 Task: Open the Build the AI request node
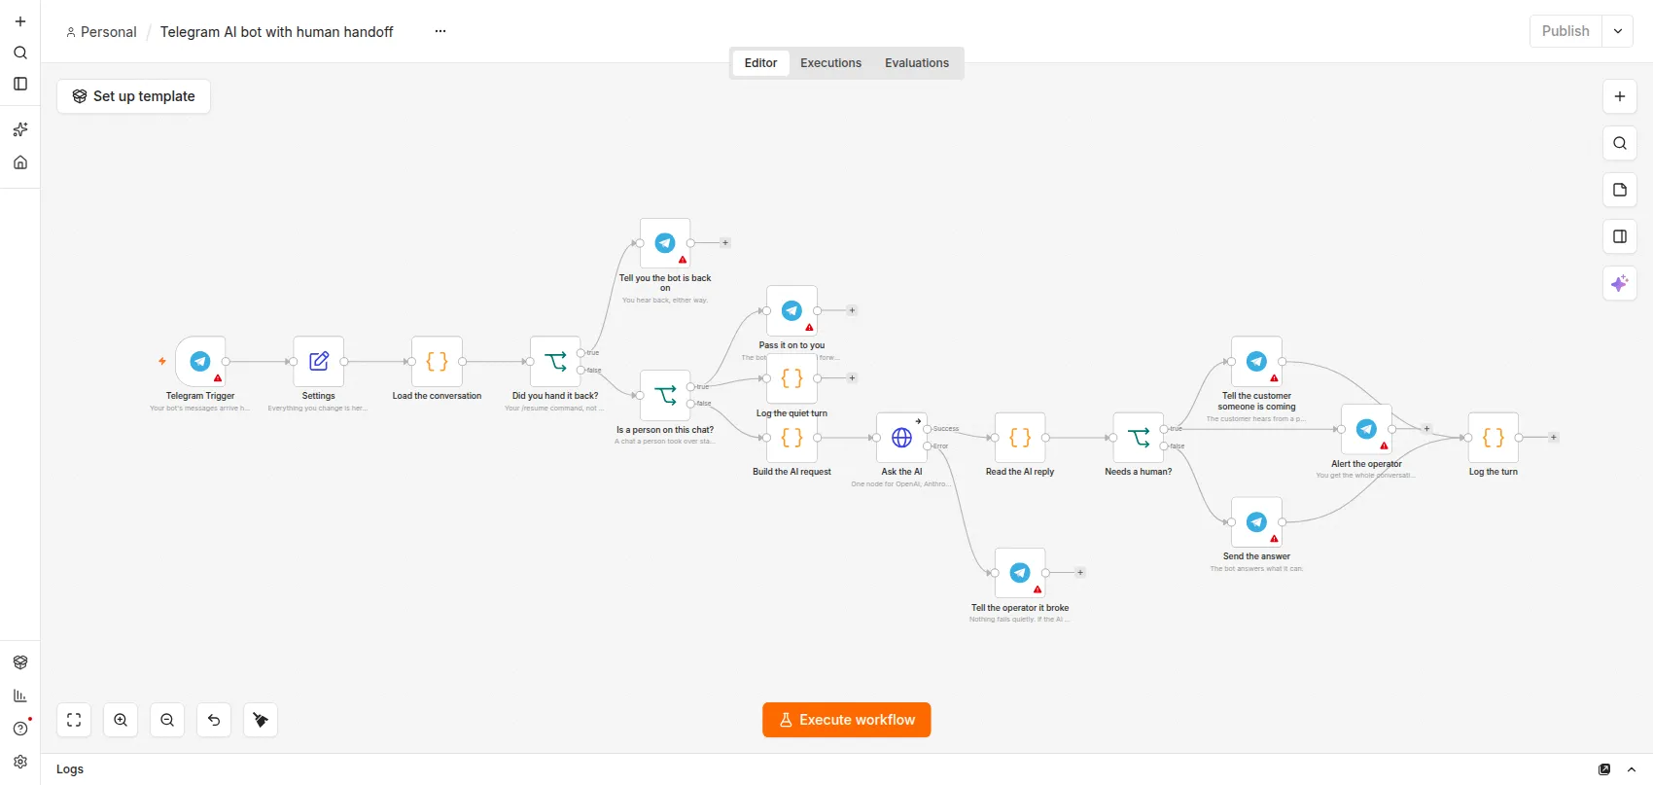tap(791, 438)
